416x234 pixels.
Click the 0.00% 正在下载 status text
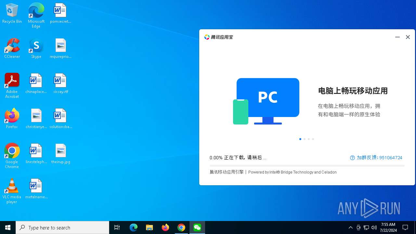click(238, 158)
